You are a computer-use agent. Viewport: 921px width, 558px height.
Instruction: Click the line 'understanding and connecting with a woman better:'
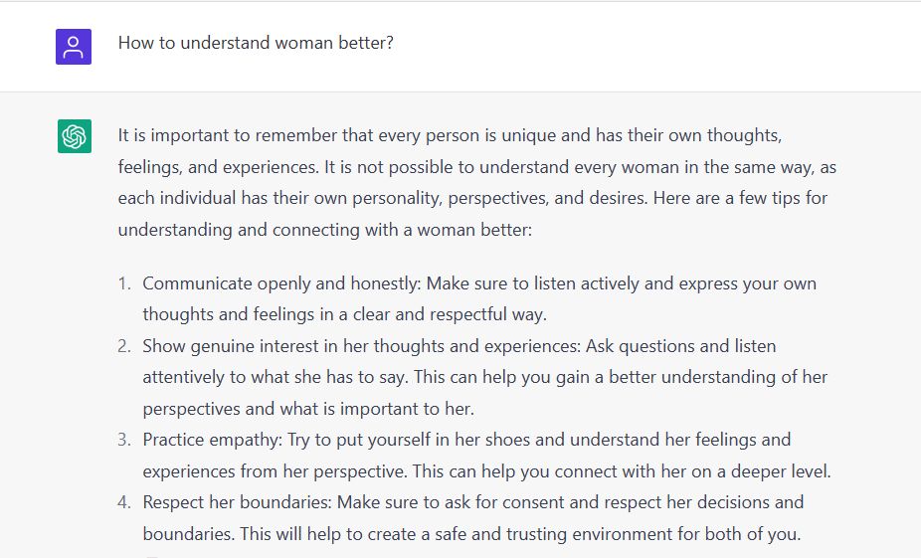(325, 230)
